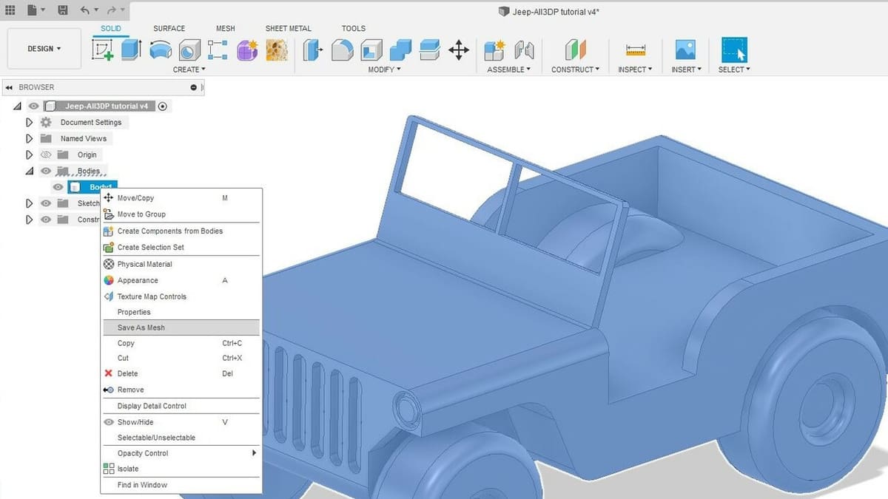Select the Hole tool
This screenshot has height=499, width=888.
coord(189,50)
